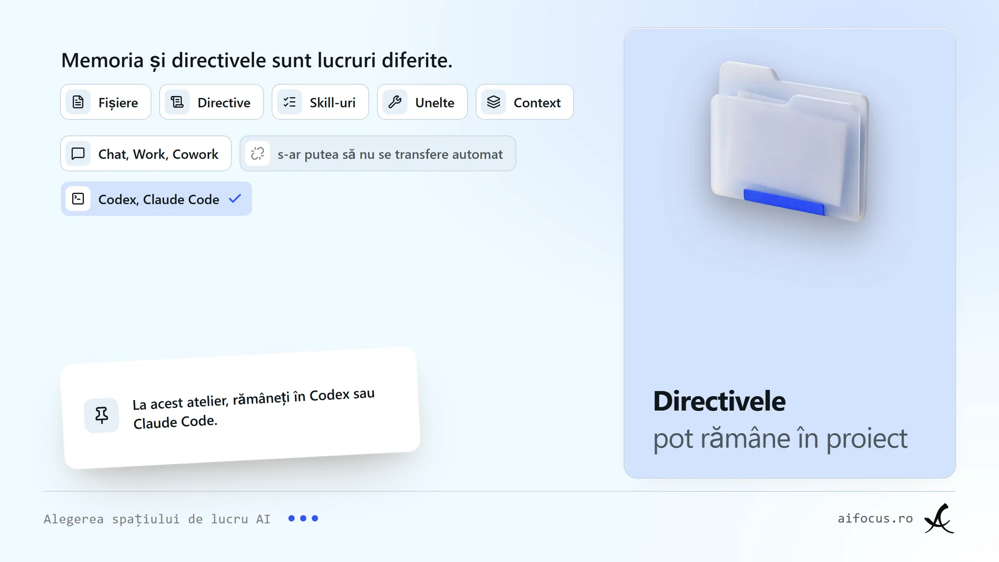Select the Context chip label
Image resolution: width=999 pixels, height=562 pixels.
[x=537, y=103]
